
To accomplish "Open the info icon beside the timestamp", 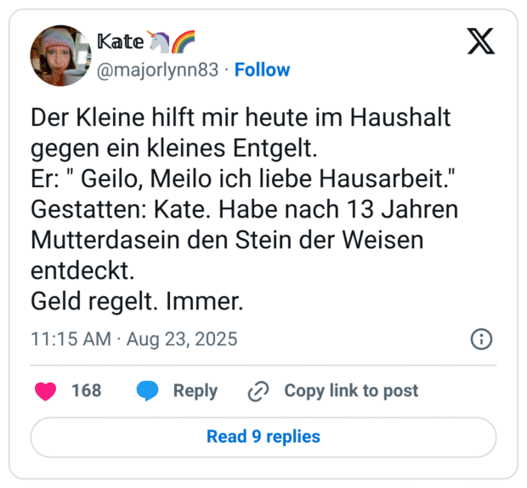I will (x=481, y=339).
